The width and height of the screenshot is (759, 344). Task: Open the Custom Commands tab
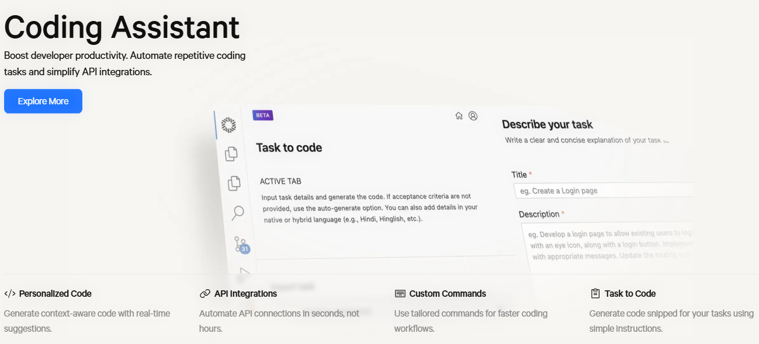click(448, 294)
